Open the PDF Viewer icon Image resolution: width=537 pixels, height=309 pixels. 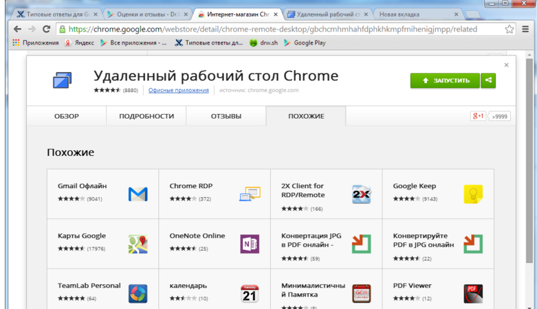point(473,294)
